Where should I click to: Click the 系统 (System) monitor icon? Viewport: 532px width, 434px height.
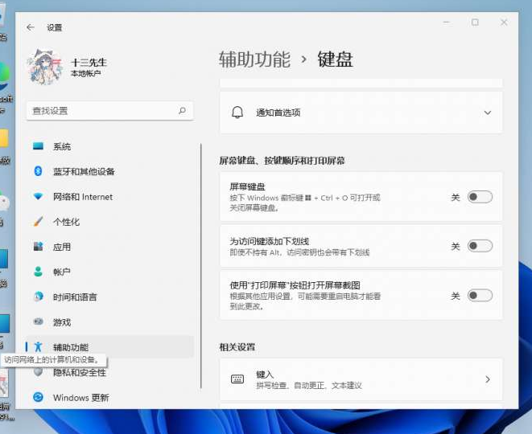click(38, 146)
